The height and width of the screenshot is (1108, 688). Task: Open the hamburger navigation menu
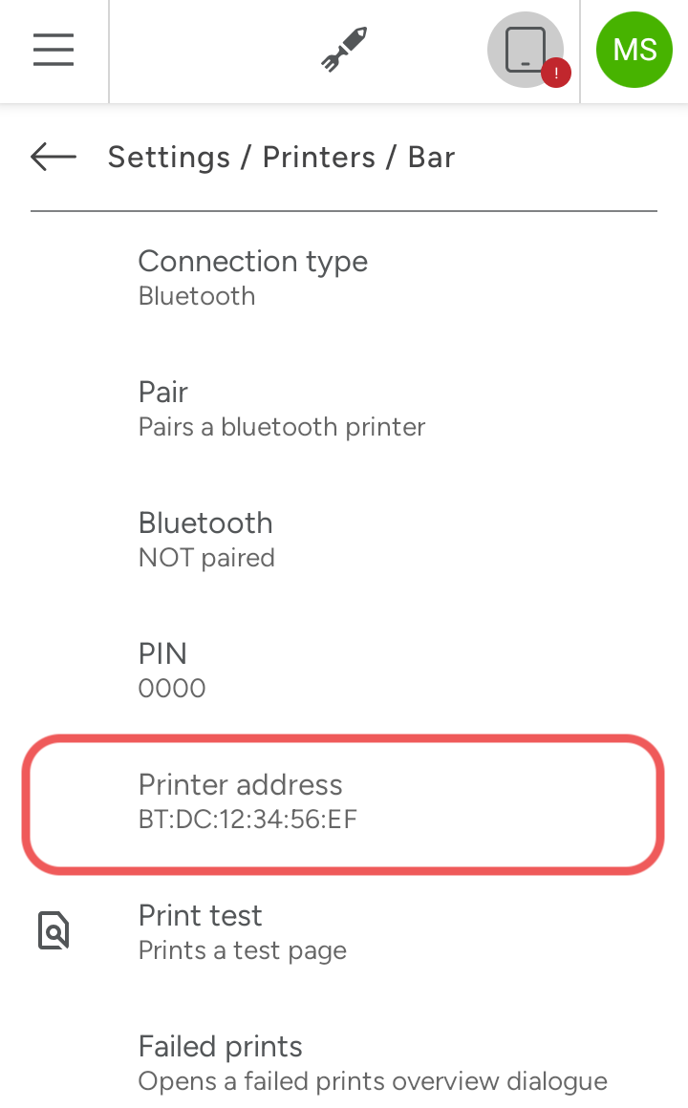coord(54,50)
